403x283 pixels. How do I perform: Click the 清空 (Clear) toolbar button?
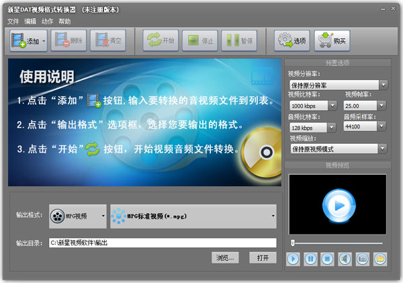pyautogui.click(x=108, y=40)
